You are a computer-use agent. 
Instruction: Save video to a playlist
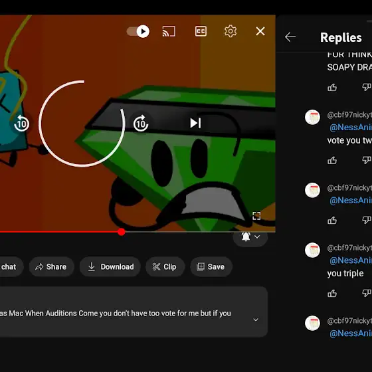[211, 266]
